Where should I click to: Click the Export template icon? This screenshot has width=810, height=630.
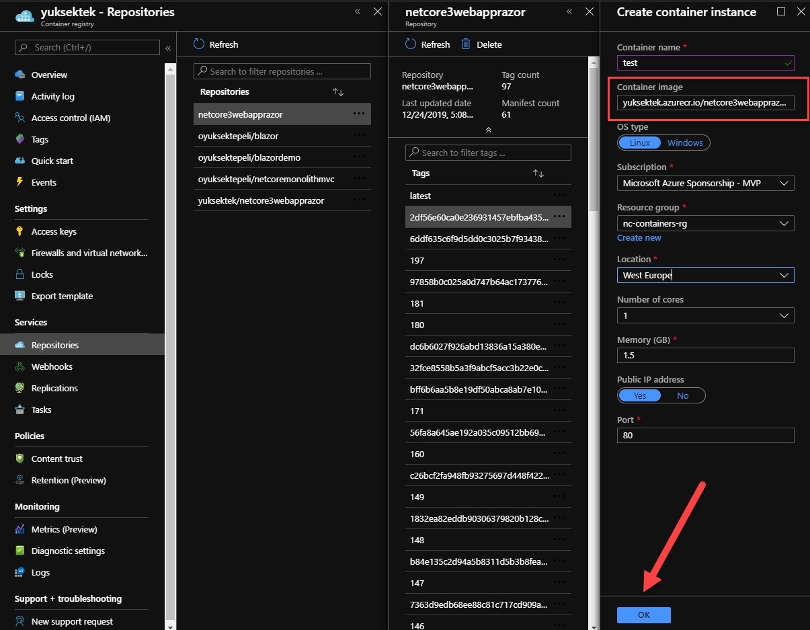tap(19, 296)
